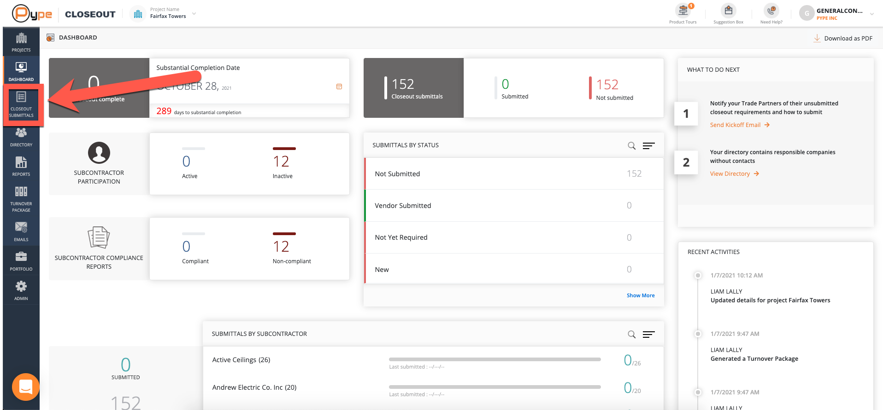883x410 pixels.
Task: Click Send Kickoff Email link
Action: (740, 125)
